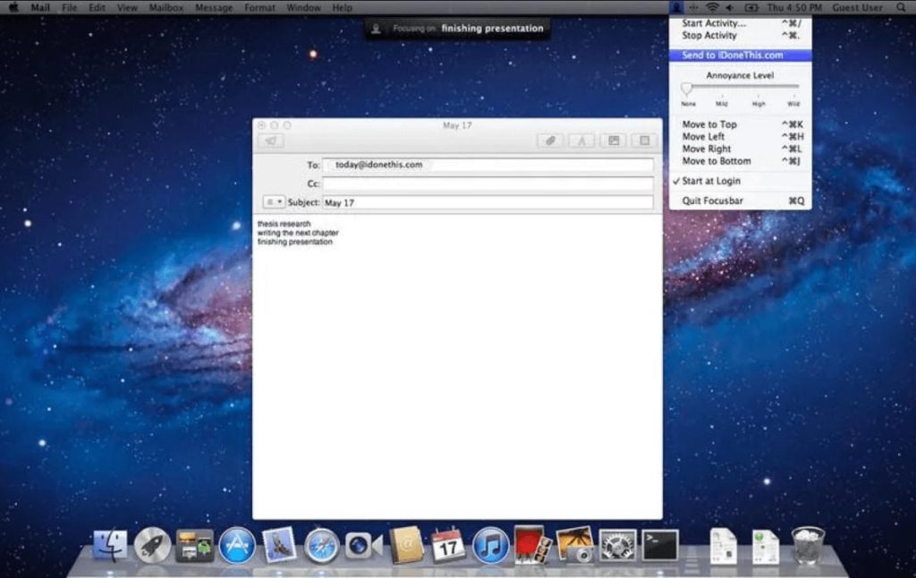Launch App Store from the Dock
Screen dimensions: 916x578
(236, 545)
